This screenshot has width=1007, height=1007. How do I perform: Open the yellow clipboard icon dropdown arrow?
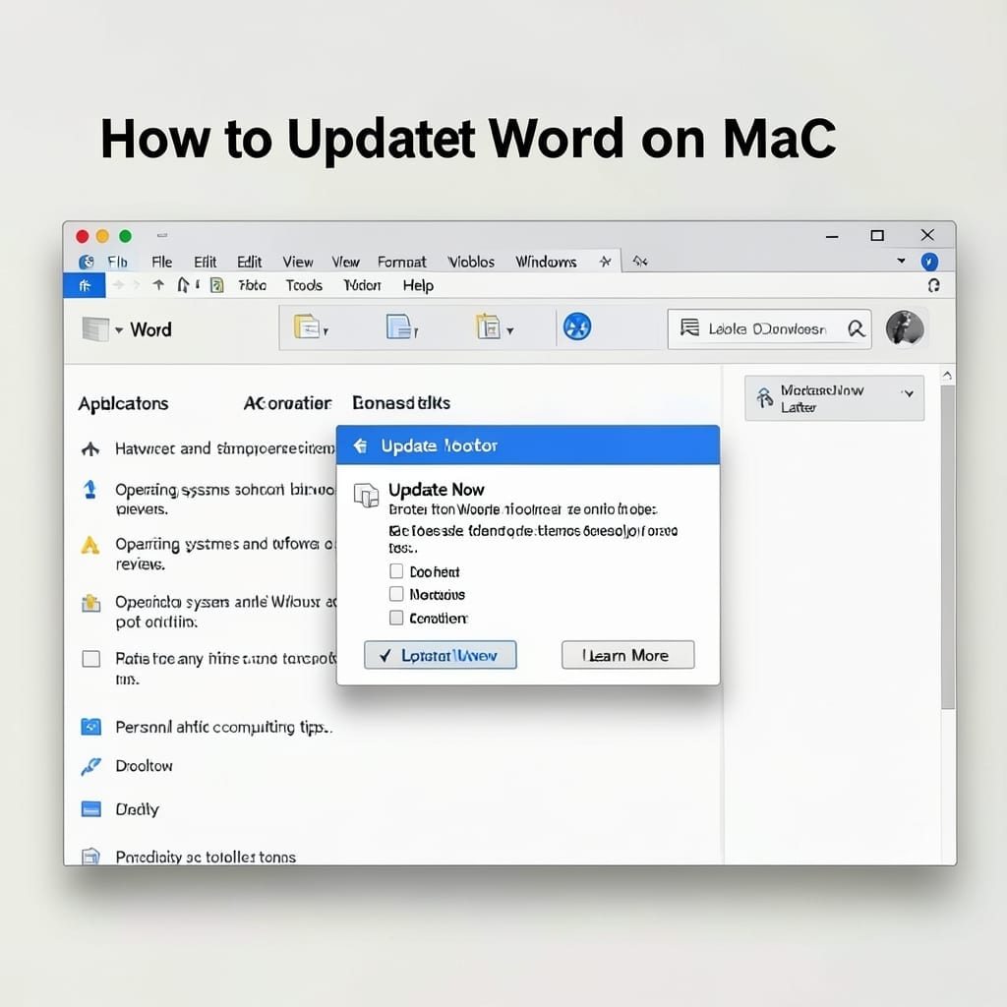click(326, 331)
